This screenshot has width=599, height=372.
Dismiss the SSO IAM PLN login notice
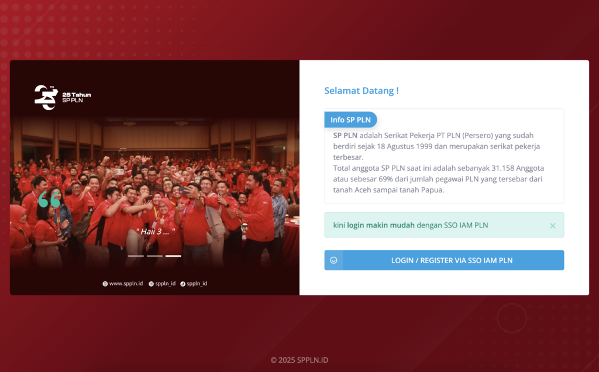click(552, 226)
